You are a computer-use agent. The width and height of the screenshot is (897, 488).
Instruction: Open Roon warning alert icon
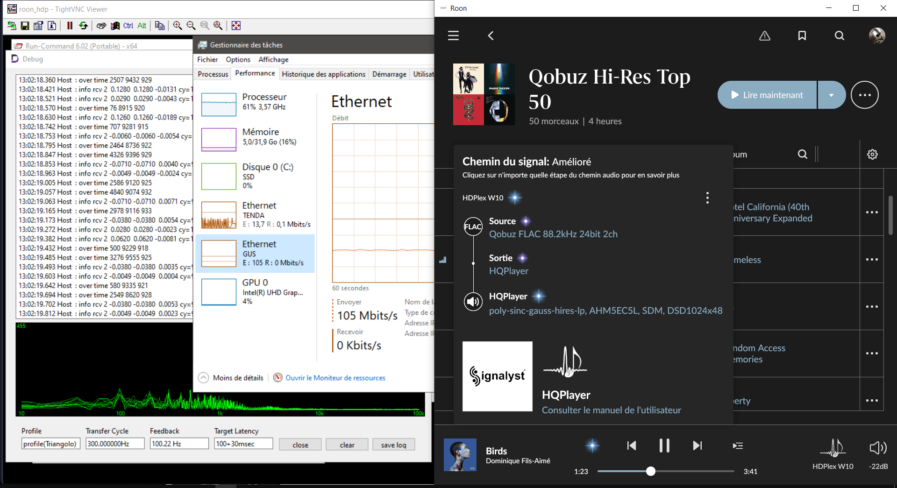click(765, 35)
